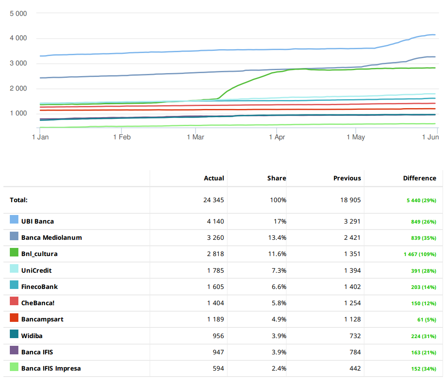Select the UniCredit pale cyan swatch
The width and height of the screenshot is (446, 380).
pos(14,268)
